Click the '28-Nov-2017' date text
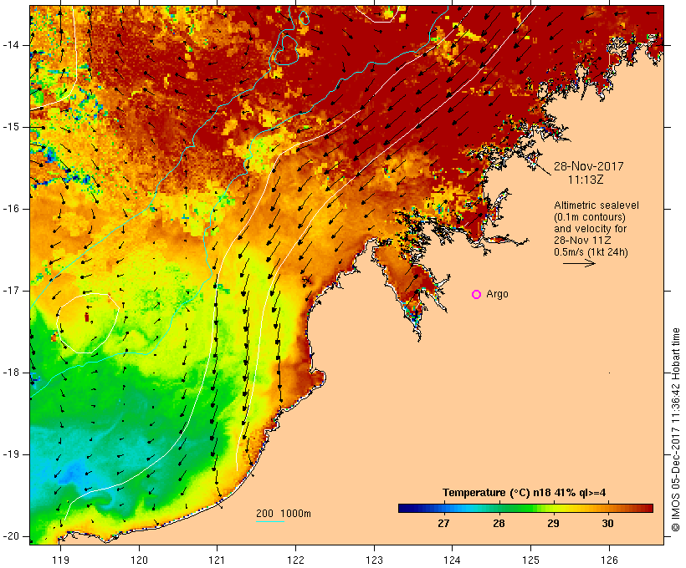Image resolution: width=686 pixels, height=568 pixels. (588, 166)
